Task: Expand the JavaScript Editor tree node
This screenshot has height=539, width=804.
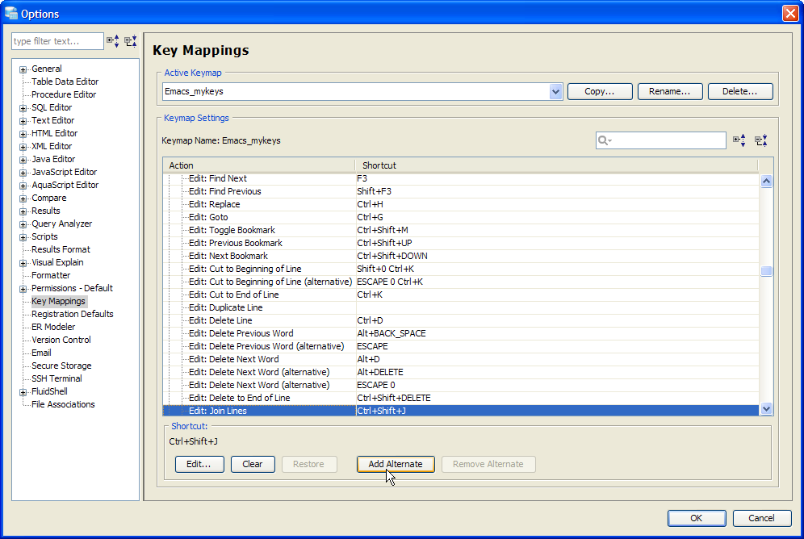Action: [23, 173]
